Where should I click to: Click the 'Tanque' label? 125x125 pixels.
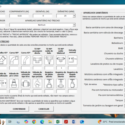tap(119, 100)
